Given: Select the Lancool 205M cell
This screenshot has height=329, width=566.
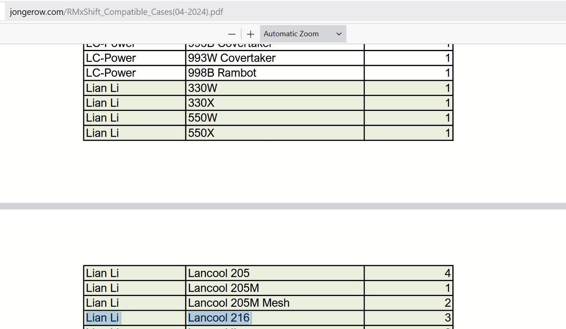Looking at the screenshot, I should click(x=275, y=288).
